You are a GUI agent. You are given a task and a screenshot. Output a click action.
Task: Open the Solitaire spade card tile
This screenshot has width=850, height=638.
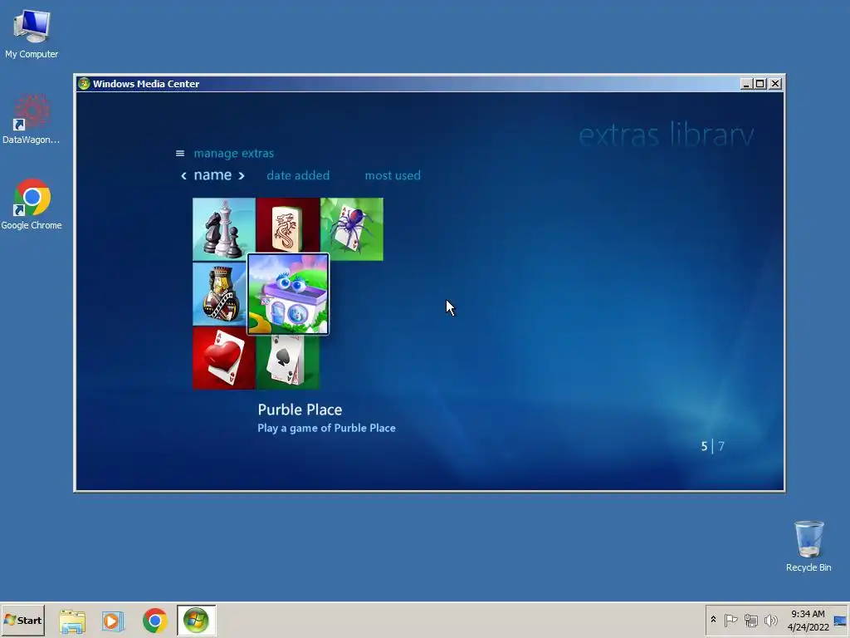click(288, 362)
